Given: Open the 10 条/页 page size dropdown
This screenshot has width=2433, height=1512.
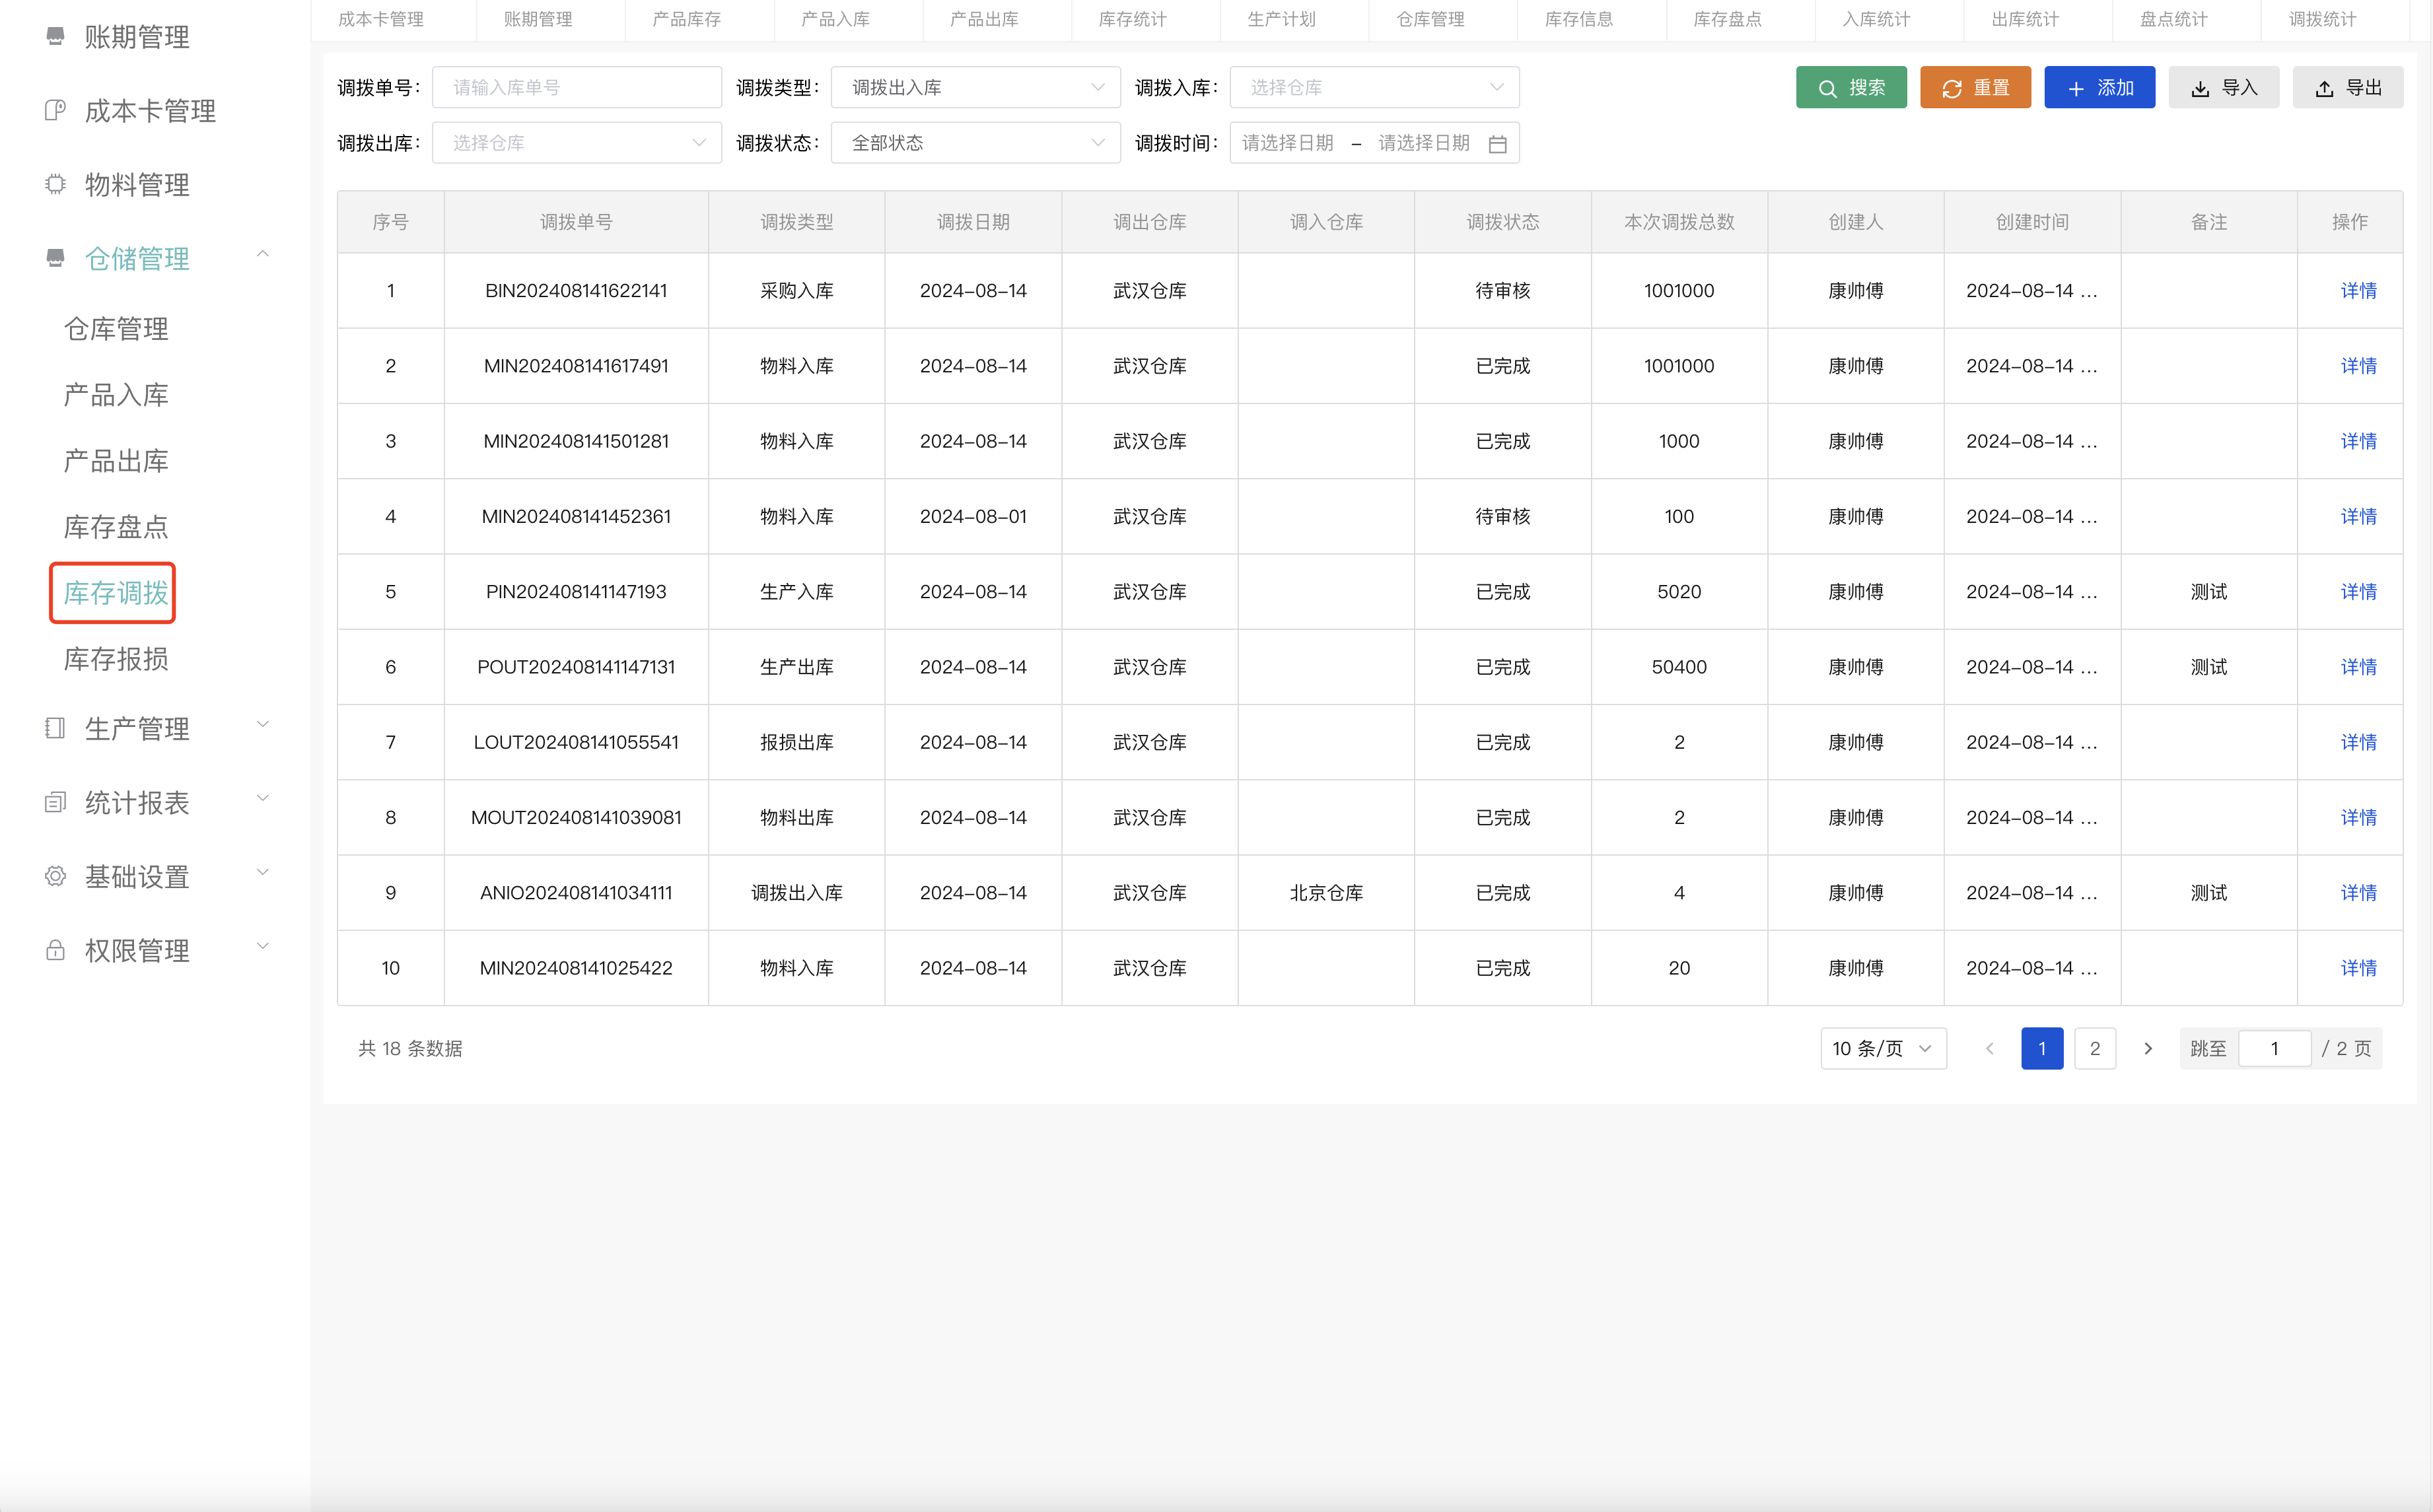Looking at the screenshot, I should click(1882, 1048).
